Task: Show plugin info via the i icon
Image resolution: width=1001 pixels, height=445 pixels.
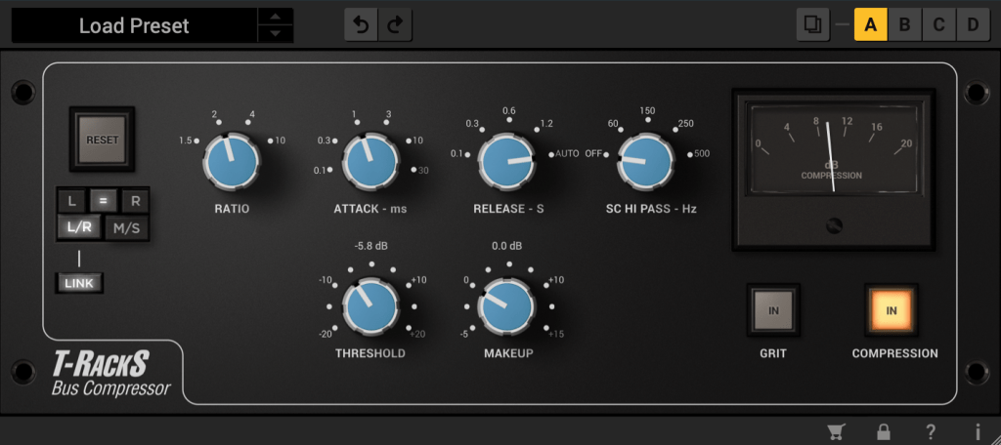Action: 977,431
